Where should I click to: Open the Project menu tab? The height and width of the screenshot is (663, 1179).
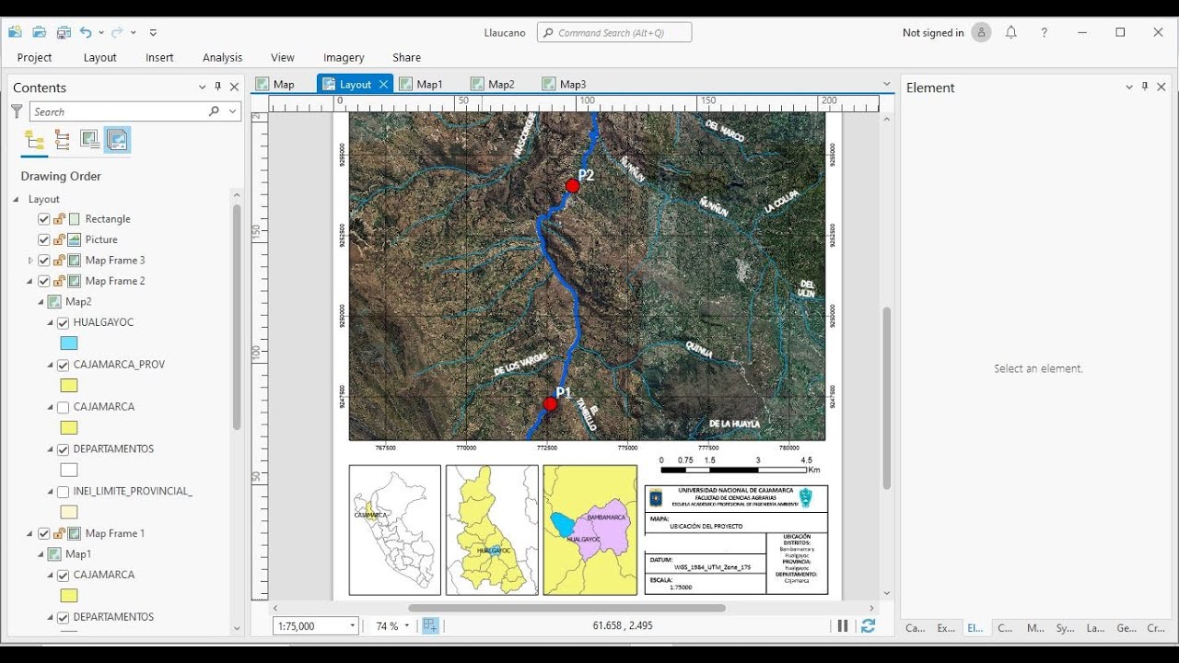[35, 57]
